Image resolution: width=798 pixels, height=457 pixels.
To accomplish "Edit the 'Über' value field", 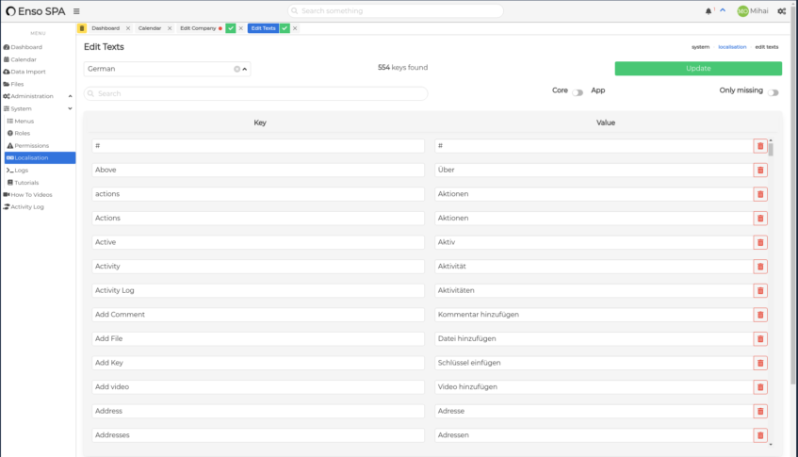I will pos(594,170).
